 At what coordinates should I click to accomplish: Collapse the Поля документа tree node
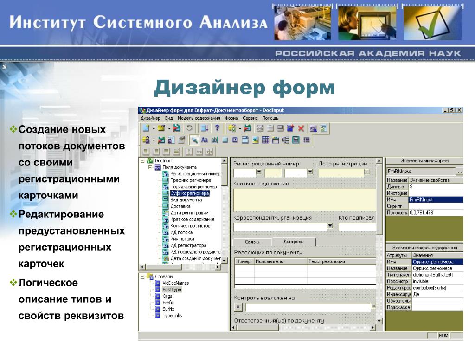coord(150,167)
